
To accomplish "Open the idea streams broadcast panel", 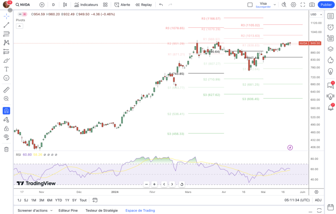I will click(330, 96).
